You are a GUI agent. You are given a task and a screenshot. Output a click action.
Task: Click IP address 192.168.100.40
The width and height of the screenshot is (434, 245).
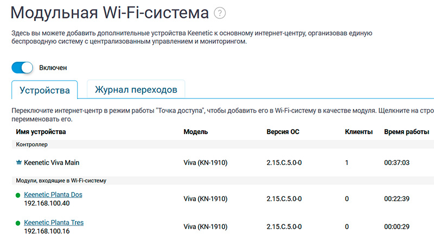(47, 204)
